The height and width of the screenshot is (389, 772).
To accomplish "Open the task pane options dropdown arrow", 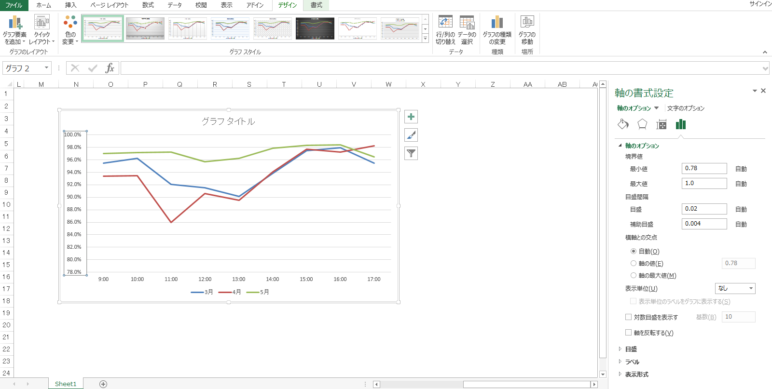I will point(755,91).
